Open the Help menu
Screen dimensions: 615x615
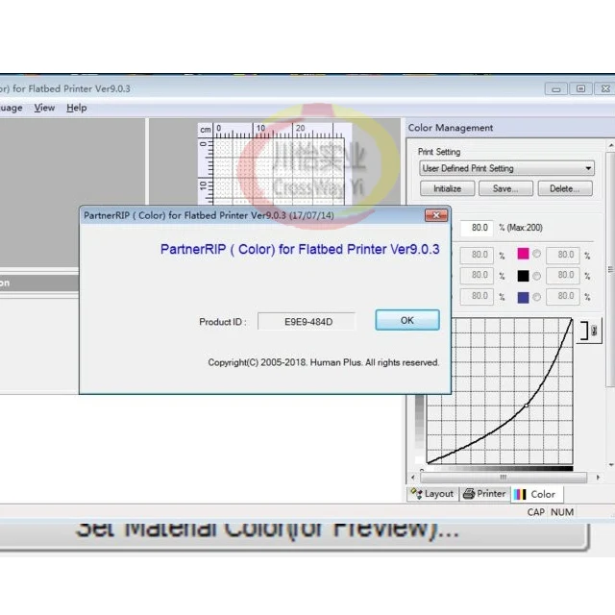pos(77,108)
